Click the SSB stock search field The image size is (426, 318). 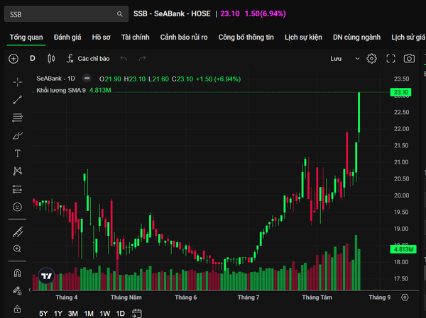point(66,14)
